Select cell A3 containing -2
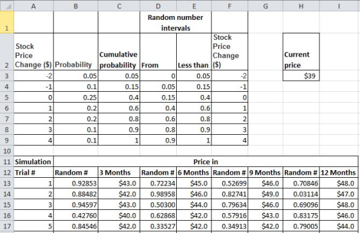 pos(33,76)
